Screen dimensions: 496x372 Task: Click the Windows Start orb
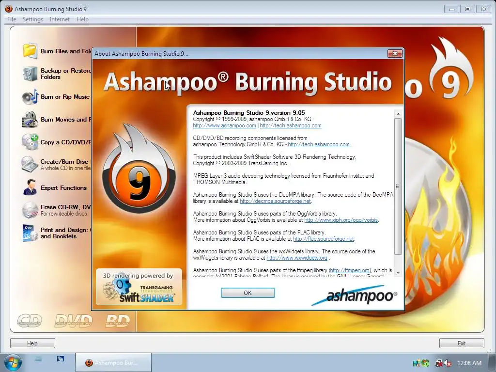(x=13, y=362)
